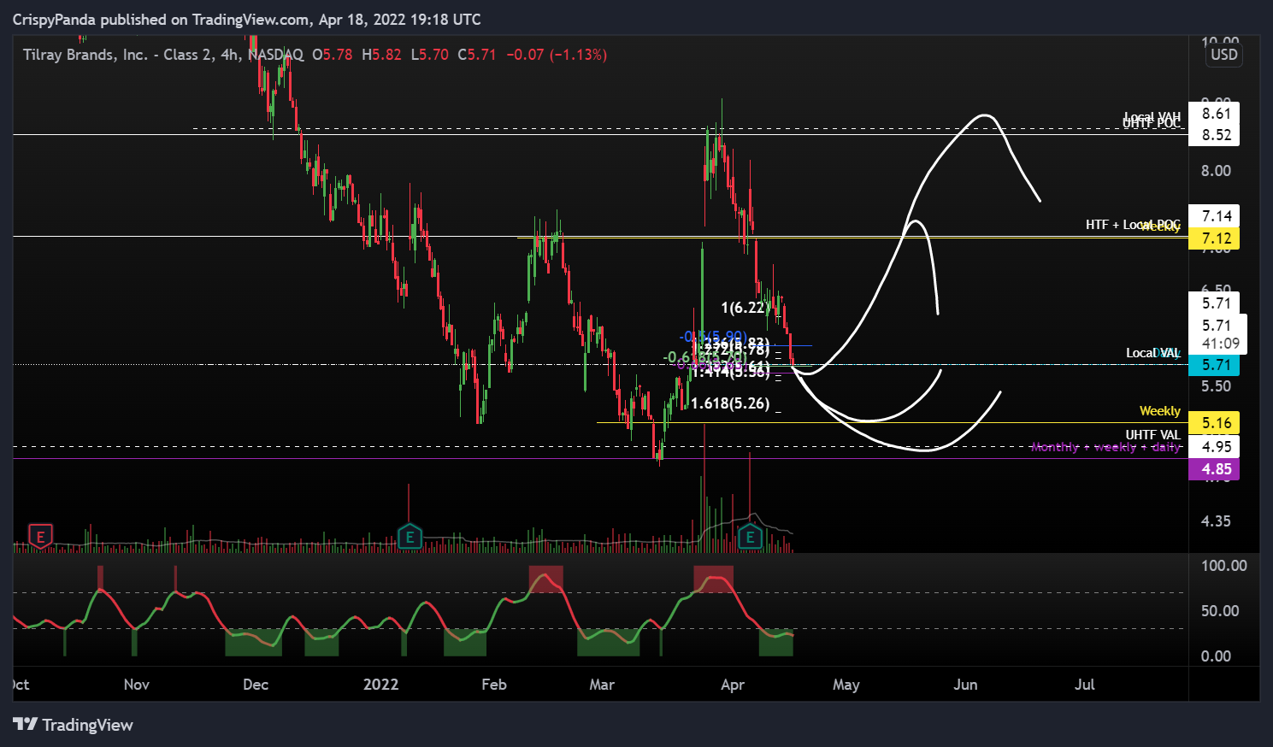The image size is (1273, 747).
Task: Click the 41:09 candle countdown timer
Action: [x=1220, y=344]
